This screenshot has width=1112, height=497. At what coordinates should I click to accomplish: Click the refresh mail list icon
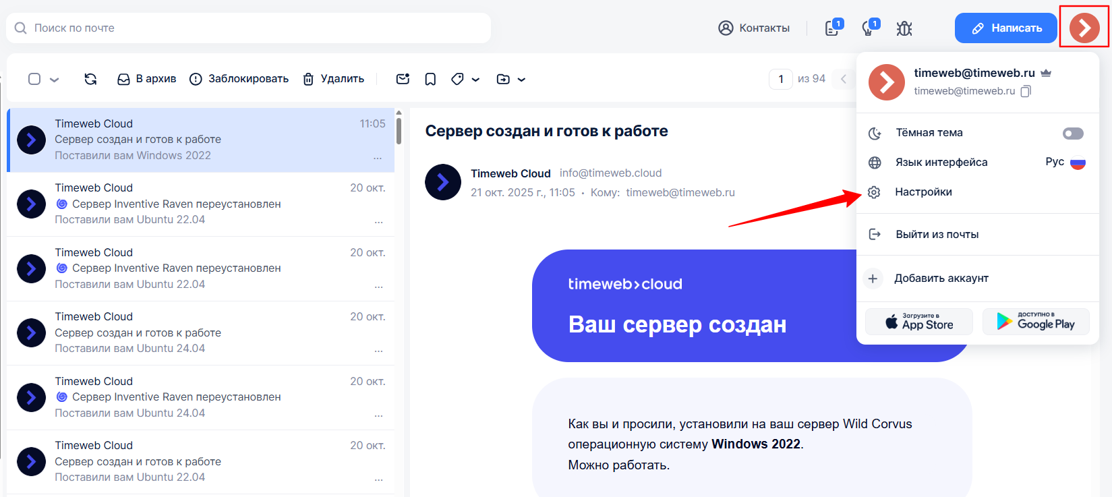tap(90, 79)
